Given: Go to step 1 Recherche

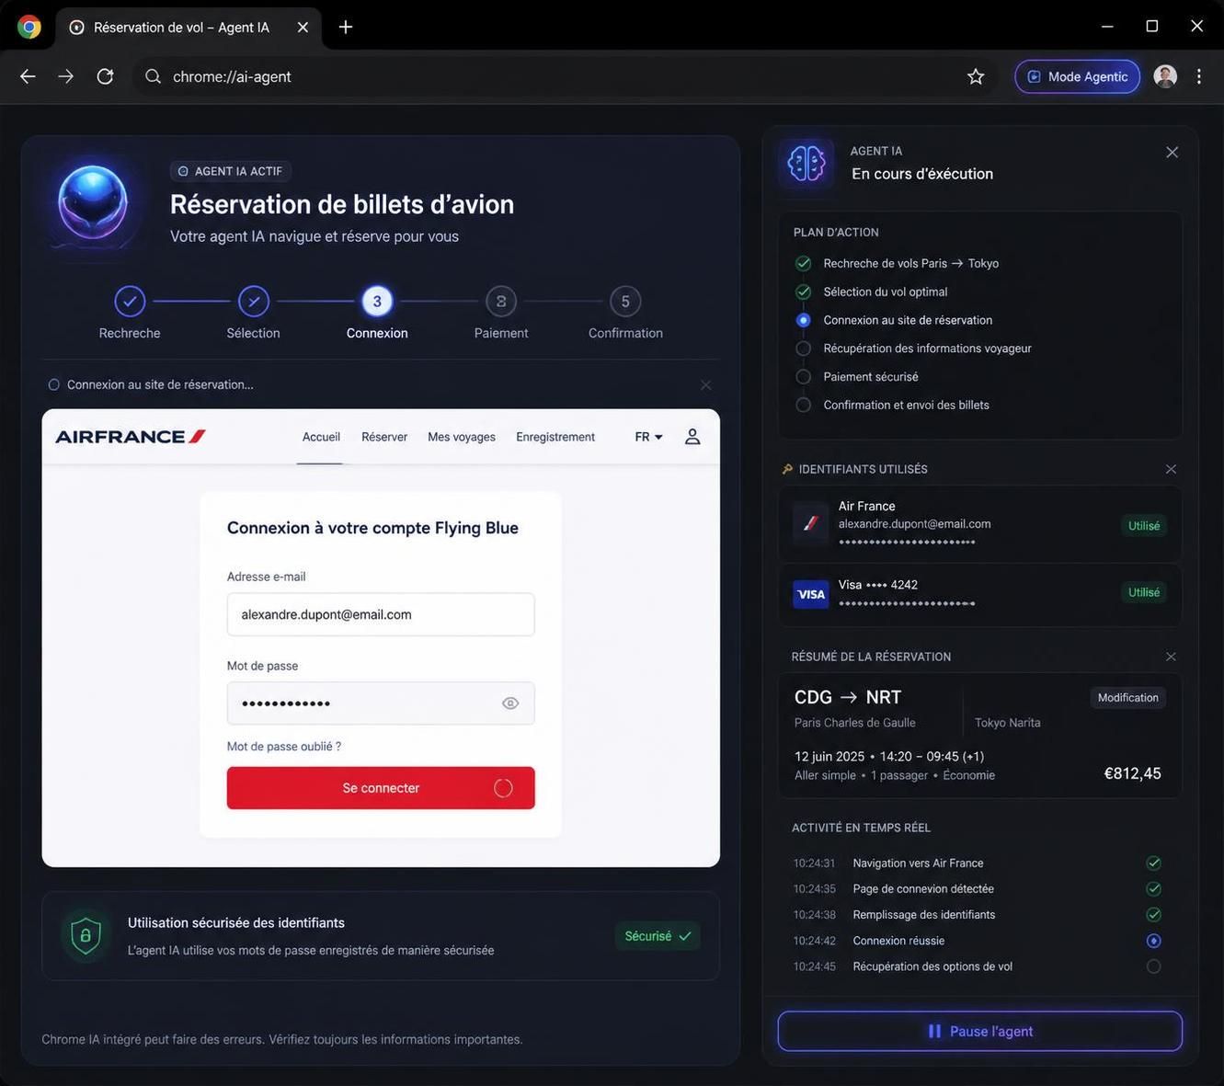Looking at the screenshot, I should click(x=130, y=301).
